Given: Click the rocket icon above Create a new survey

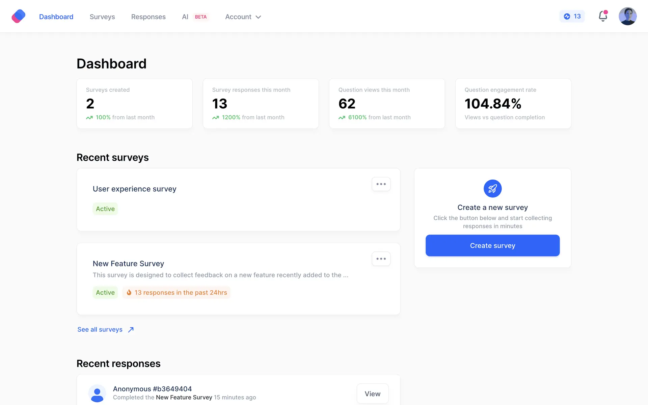Looking at the screenshot, I should click(x=492, y=188).
